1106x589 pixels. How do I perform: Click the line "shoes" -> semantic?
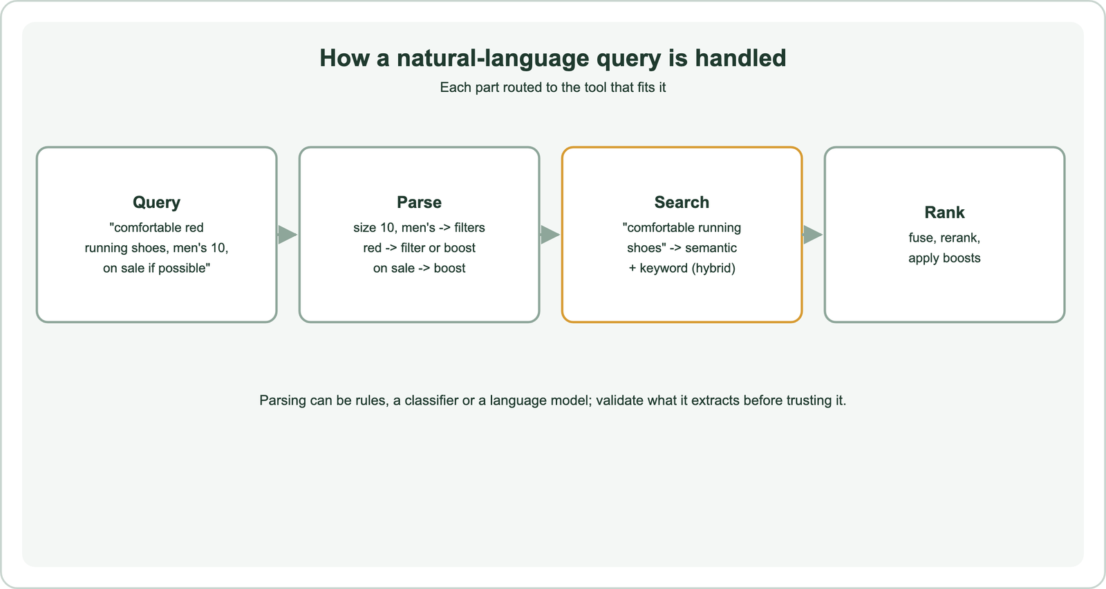click(x=682, y=248)
